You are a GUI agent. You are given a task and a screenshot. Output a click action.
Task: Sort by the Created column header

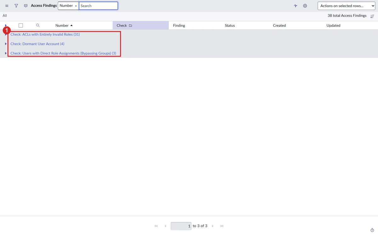click(x=279, y=25)
